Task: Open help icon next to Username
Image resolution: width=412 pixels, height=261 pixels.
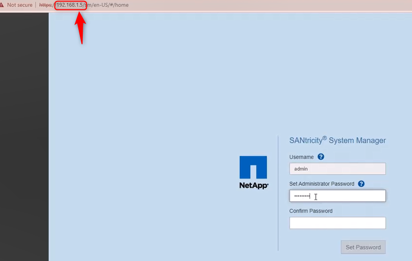Action: tap(321, 157)
